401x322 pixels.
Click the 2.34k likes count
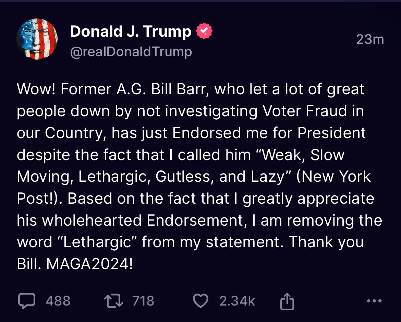pos(237,301)
